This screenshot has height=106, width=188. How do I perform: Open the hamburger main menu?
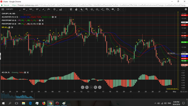click(3, 9)
